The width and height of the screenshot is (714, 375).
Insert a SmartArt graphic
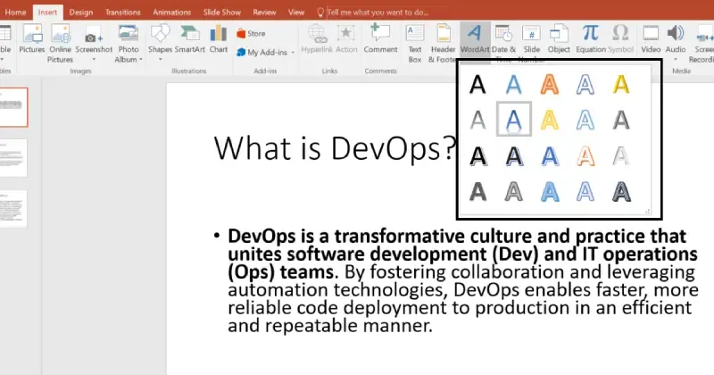190,39
